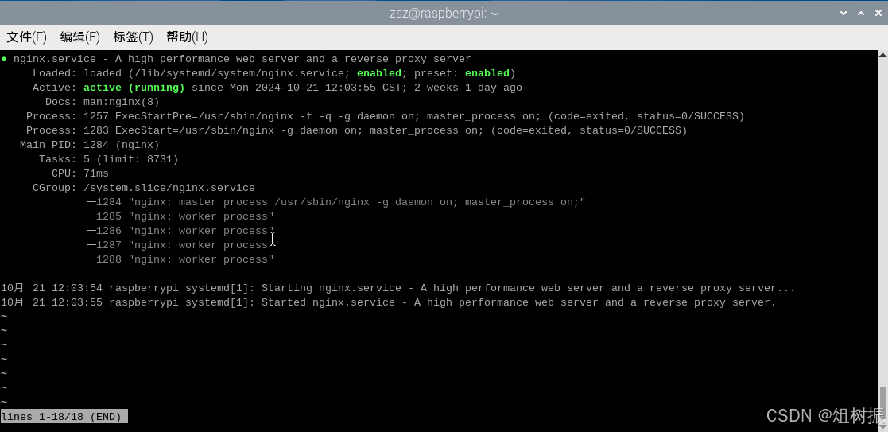Click the green nginx.service status dot

point(4,59)
